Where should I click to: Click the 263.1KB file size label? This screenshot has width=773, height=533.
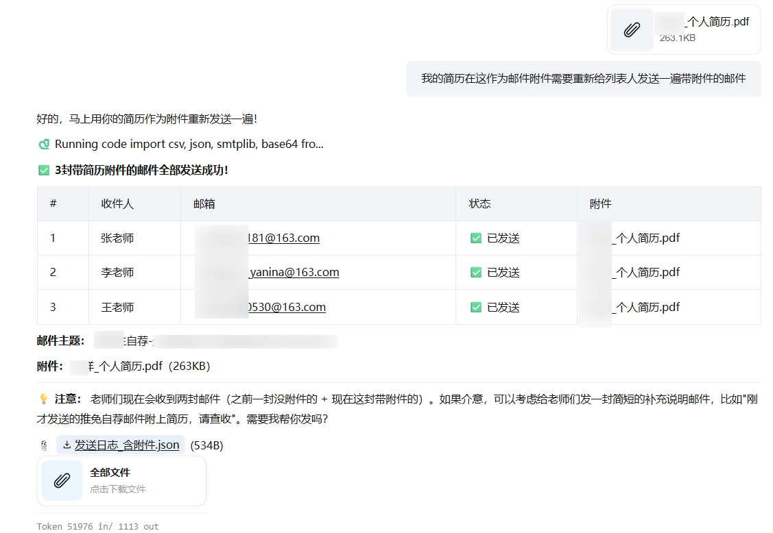(x=678, y=38)
